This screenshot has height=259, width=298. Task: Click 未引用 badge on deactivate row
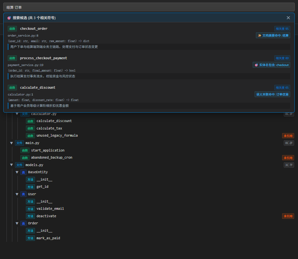tap(288, 216)
